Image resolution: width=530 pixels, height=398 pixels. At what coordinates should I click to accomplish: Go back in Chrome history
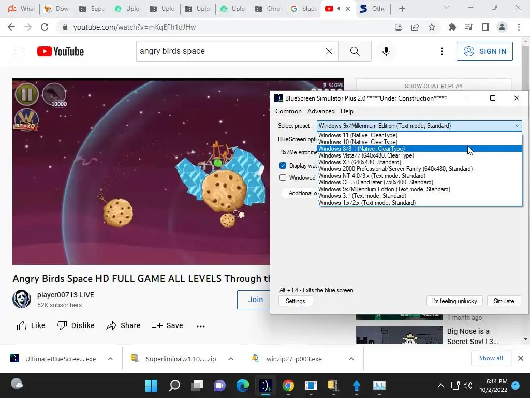[x=11, y=27]
